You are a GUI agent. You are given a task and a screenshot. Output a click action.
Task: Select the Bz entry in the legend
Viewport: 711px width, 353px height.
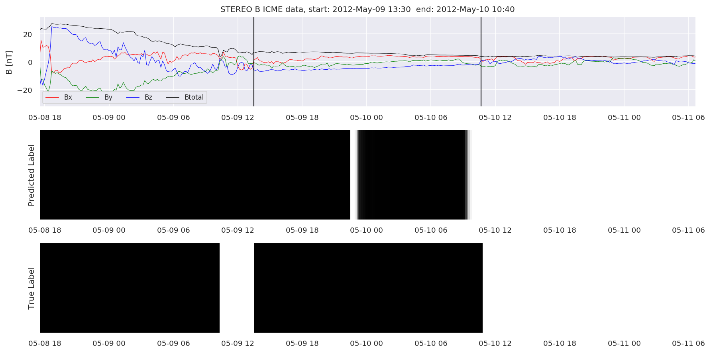[139, 97]
